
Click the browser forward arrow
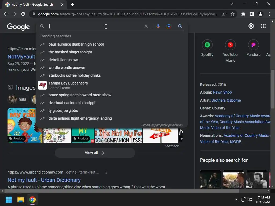click(15, 14)
